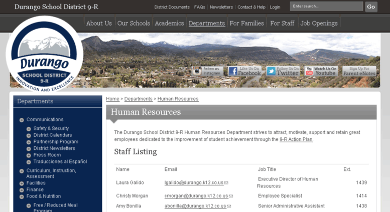Click the Go search button
The width and height of the screenshot is (390, 212).
[x=371, y=7]
